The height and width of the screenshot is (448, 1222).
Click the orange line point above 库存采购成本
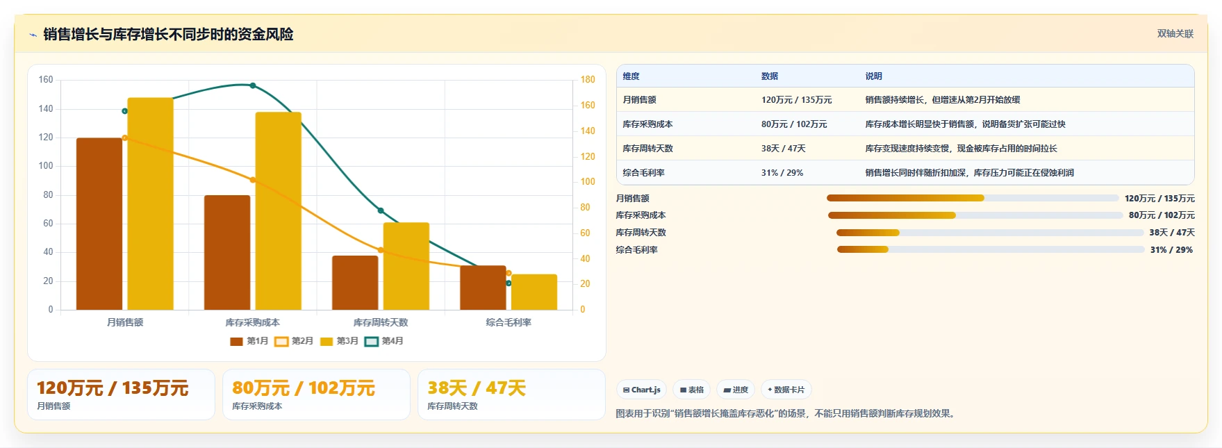pos(253,180)
